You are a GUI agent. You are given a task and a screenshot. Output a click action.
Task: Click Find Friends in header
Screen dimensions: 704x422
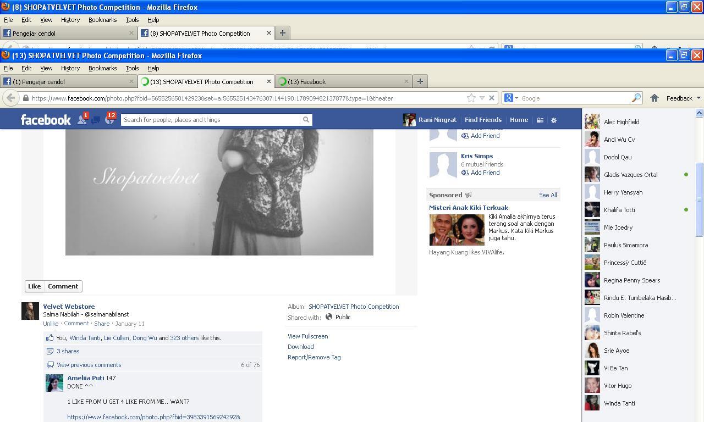[483, 120]
